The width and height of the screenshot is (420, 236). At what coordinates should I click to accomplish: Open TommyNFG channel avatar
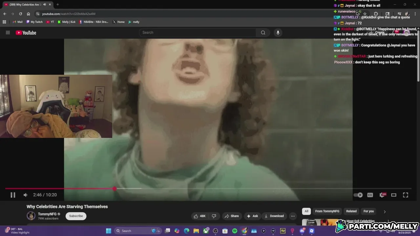pos(31,216)
